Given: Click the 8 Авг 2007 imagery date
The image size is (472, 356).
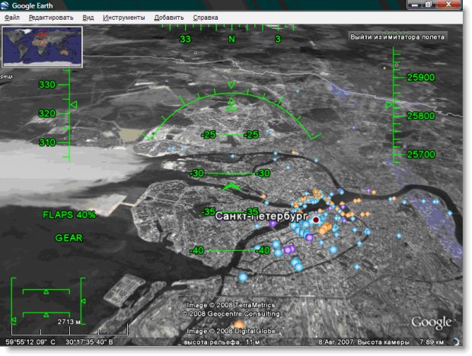Looking at the screenshot, I should 336,342.
